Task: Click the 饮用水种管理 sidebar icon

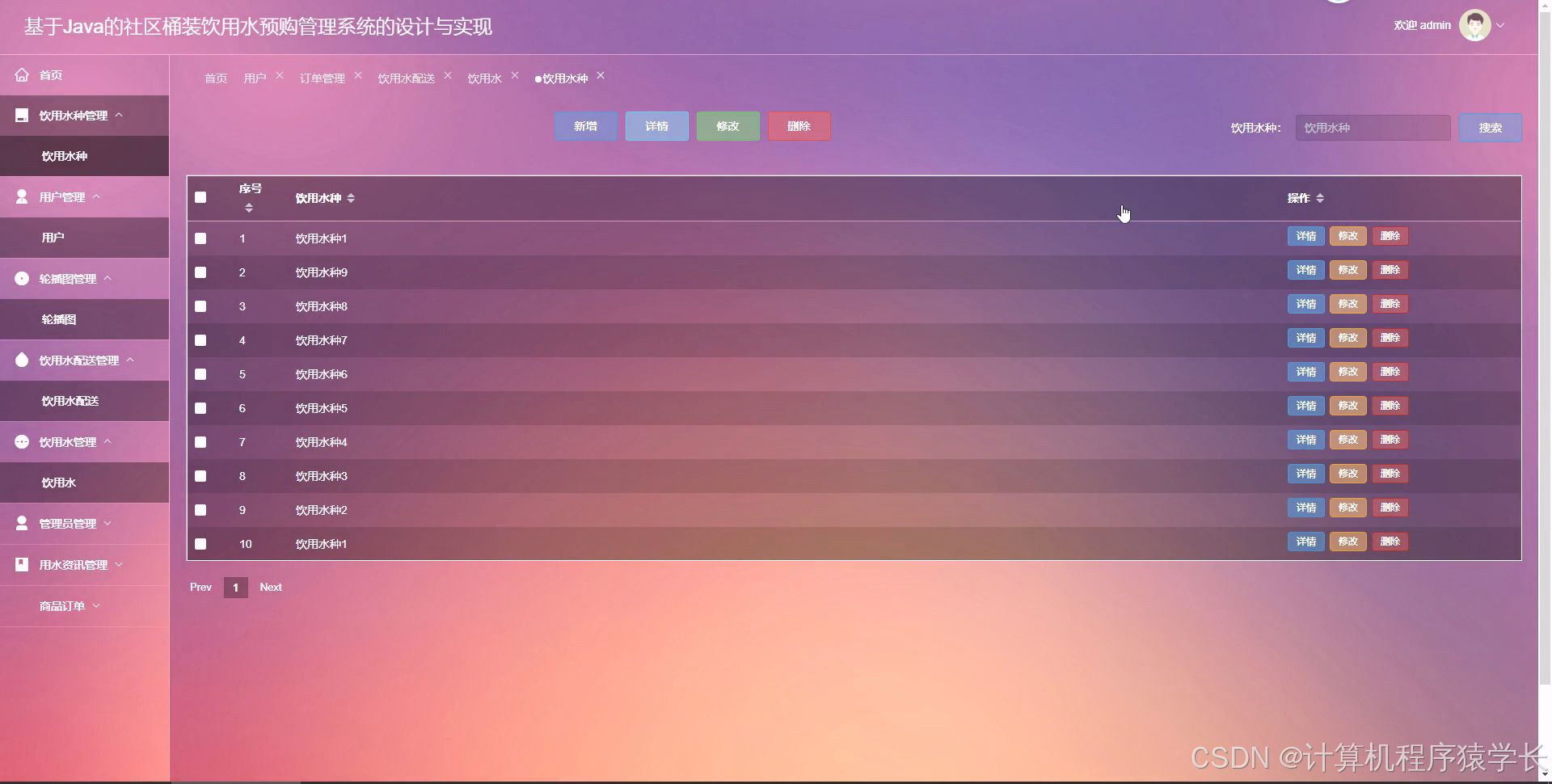Action: point(22,116)
